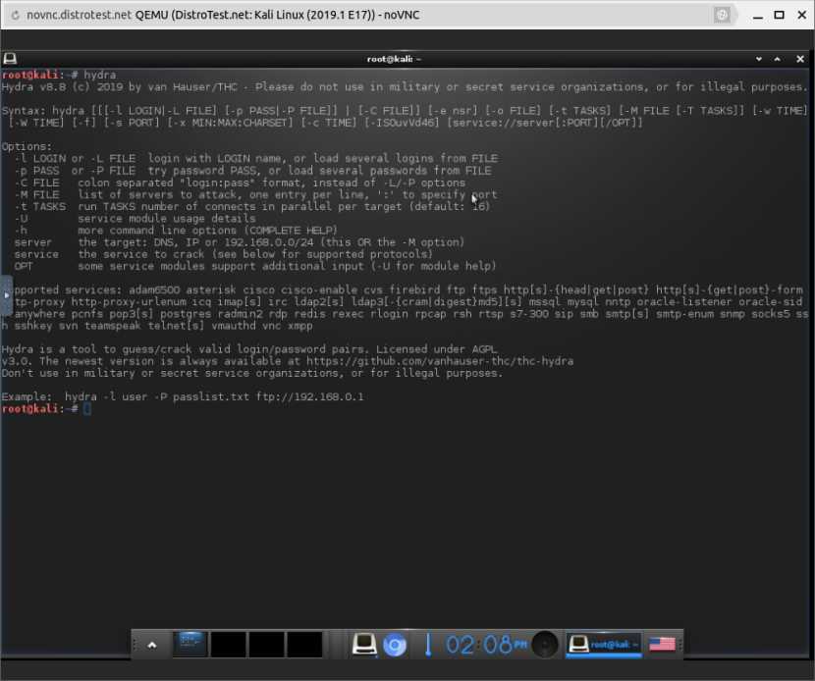Click the '-M FILE' option line
This screenshot has height=681, width=815.
point(255,194)
